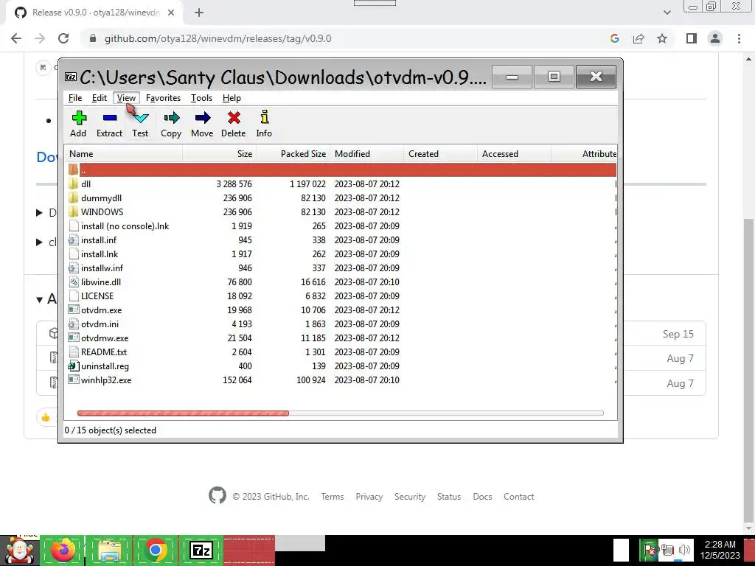This screenshot has width=755, height=566.
Task: Open the Chrome three-dot menu
Action: tap(739, 38)
